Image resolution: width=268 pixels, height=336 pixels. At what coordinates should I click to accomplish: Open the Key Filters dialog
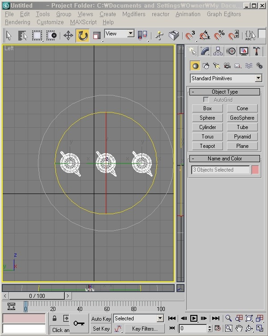(x=144, y=328)
